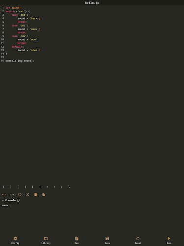Place cursor on console.log(sound) line
This screenshot has height=246, width=184.
(x=20, y=61)
